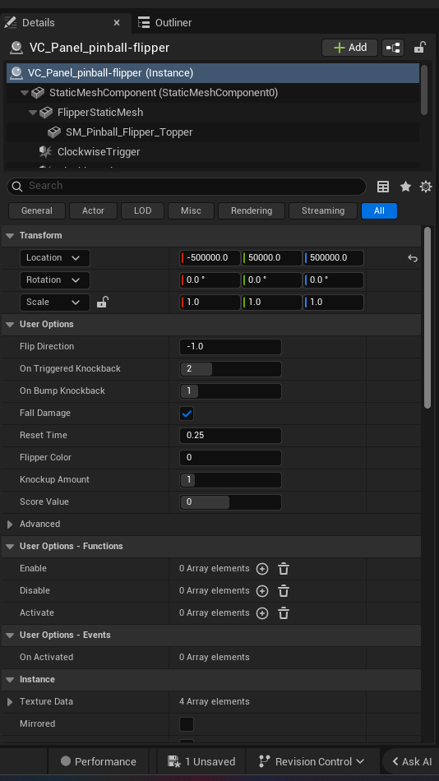
Task: Open the Scale type dropdown
Action: click(x=55, y=302)
